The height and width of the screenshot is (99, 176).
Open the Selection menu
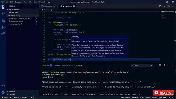click(x=18, y=2)
